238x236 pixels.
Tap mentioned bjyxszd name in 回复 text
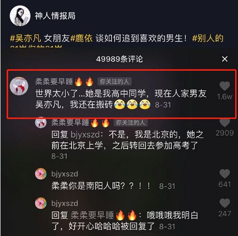point(85,135)
